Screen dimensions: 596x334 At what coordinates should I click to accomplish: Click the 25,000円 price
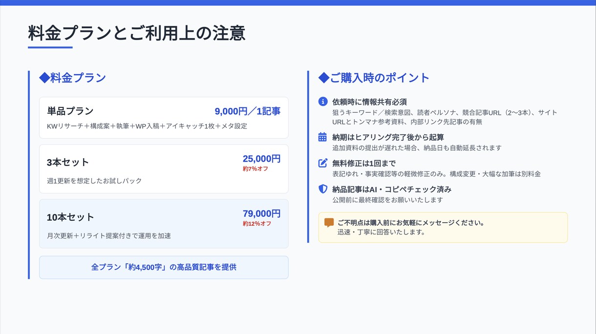pos(262,159)
